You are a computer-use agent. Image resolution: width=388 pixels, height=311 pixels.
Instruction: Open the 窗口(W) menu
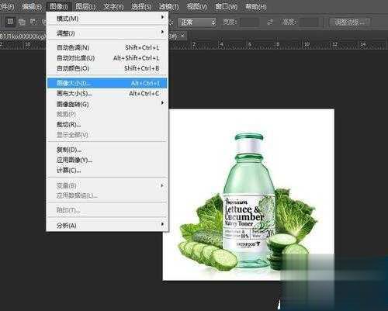coord(227,6)
